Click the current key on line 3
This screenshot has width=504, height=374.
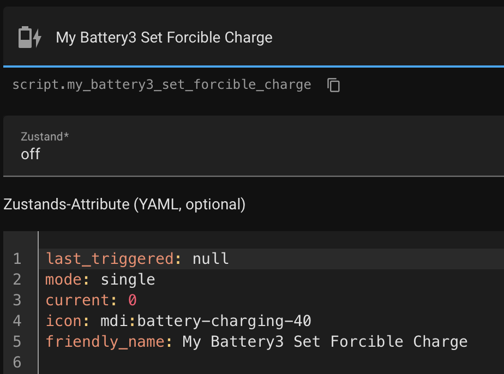pos(77,300)
